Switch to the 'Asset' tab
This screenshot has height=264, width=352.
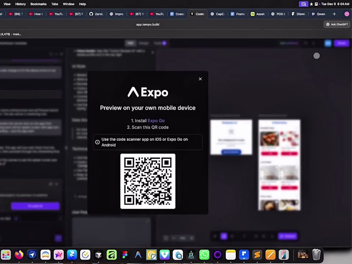(258, 14)
